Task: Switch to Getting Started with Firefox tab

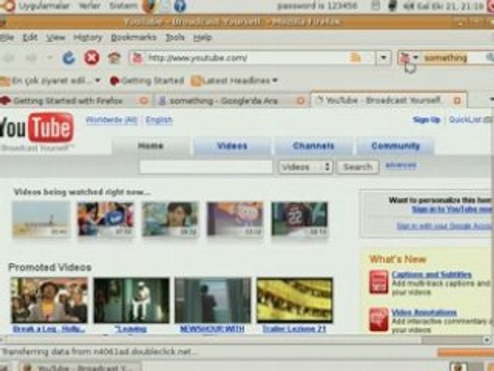Action: (x=68, y=100)
